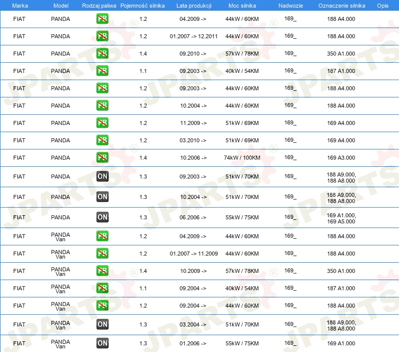Select the date cell '10.2006 ->'
Image resolution: width=399 pixels, height=352 pixels.
click(x=193, y=158)
